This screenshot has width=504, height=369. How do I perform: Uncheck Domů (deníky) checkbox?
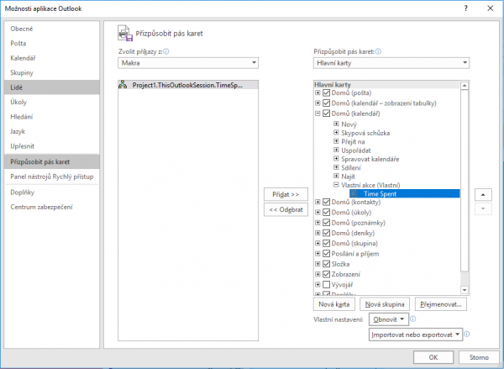[x=326, y=233]
